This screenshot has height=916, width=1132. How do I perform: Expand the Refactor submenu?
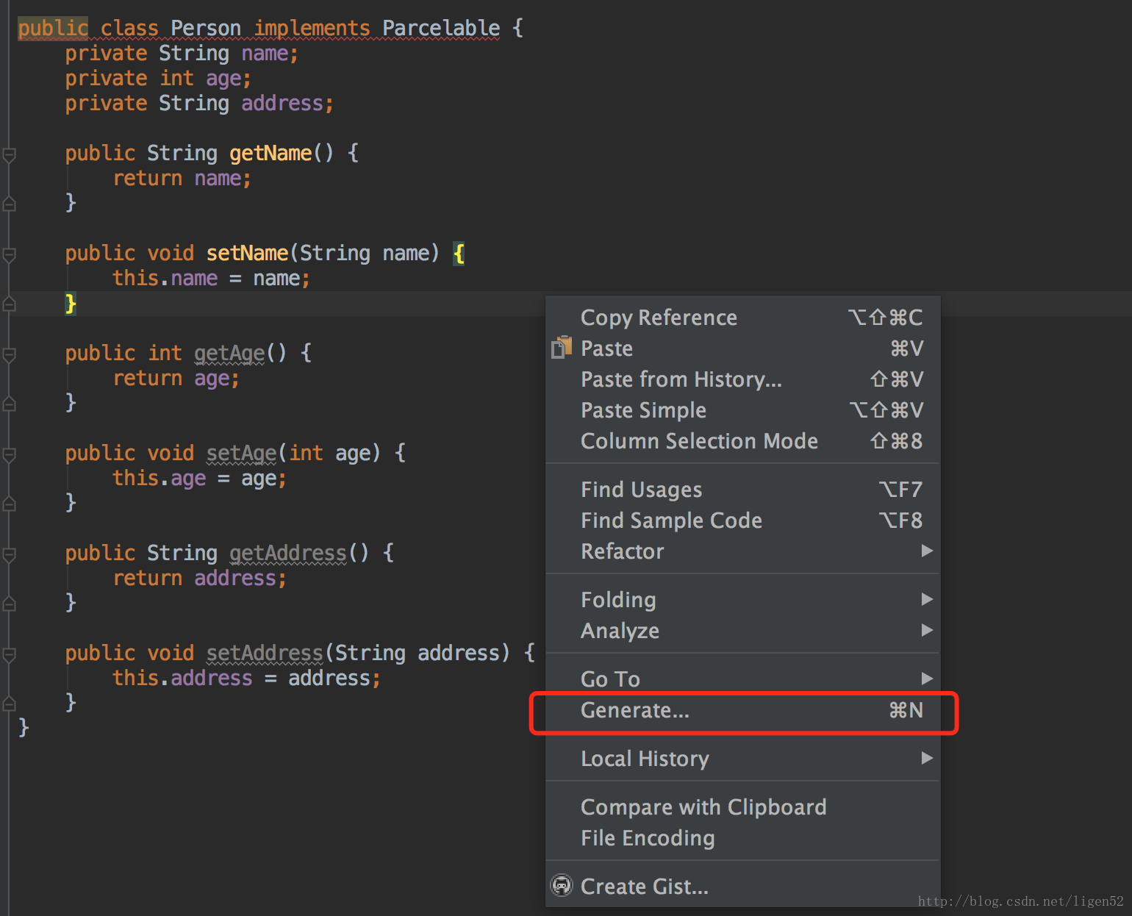[x=742, y=551]
